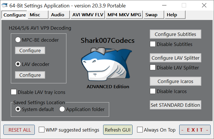Viewport: 214px width, 139px height.
Task: Click the app icon in title bar
Action: click(5, 5)
